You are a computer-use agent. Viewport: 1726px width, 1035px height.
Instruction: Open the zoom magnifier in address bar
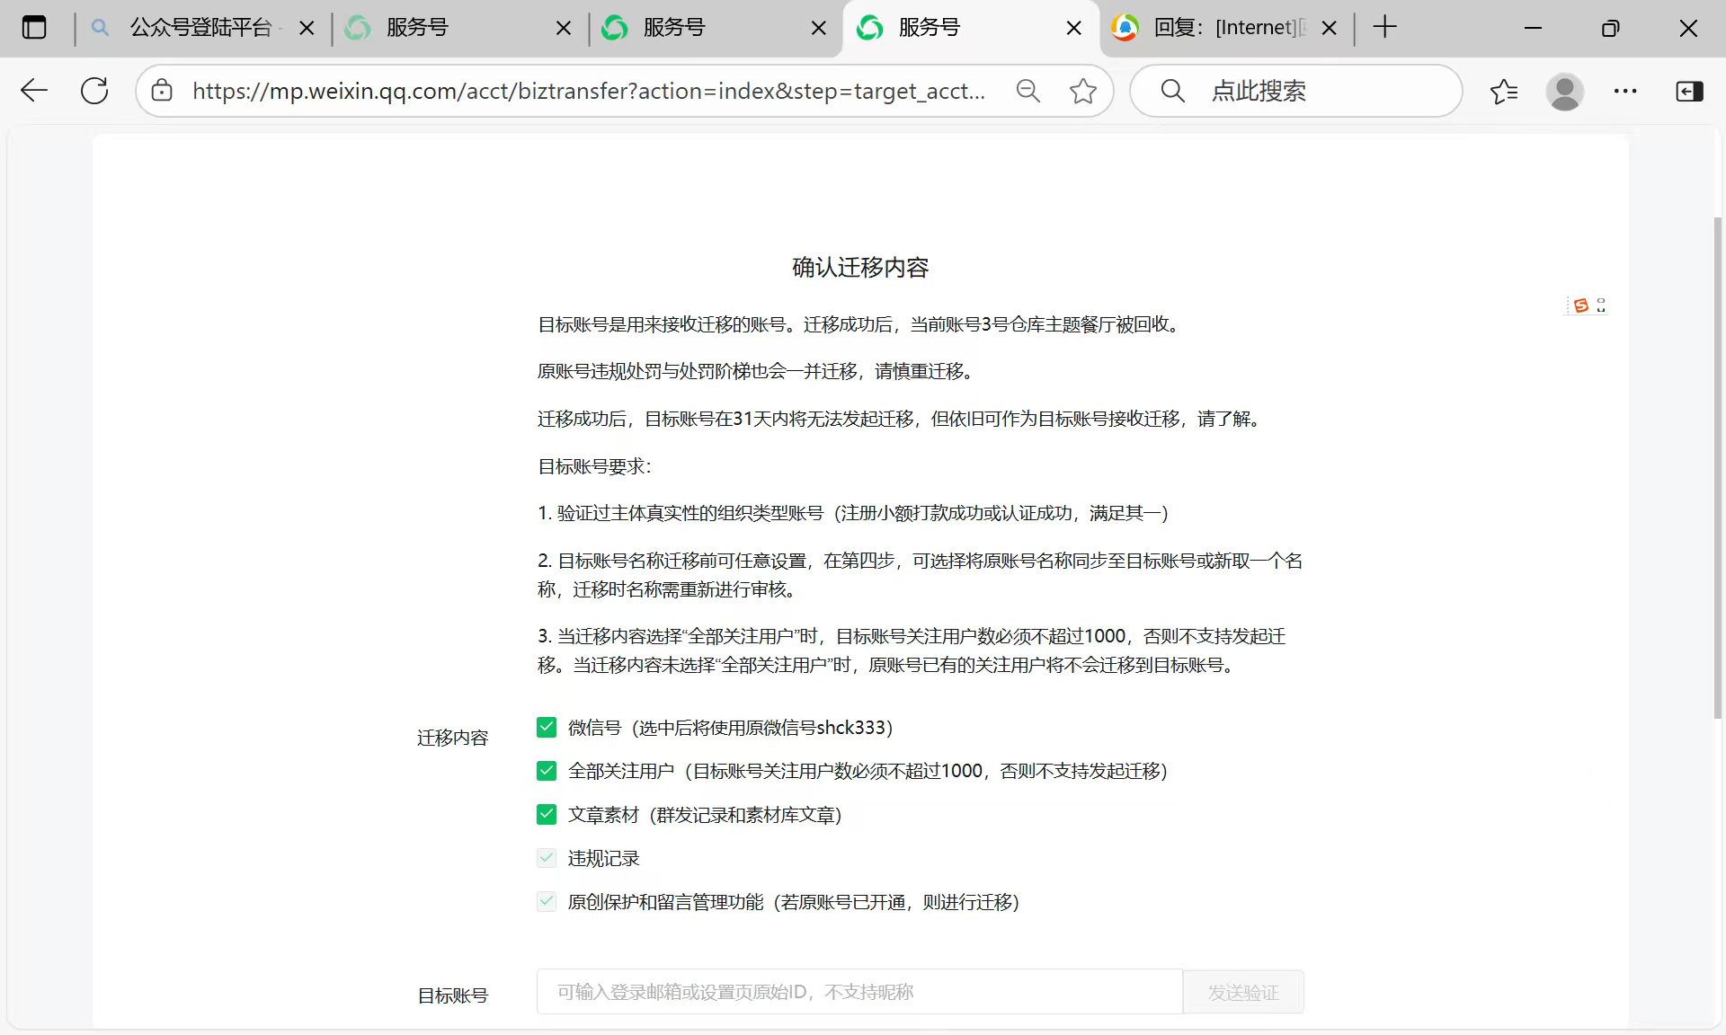pos(1028,91)
